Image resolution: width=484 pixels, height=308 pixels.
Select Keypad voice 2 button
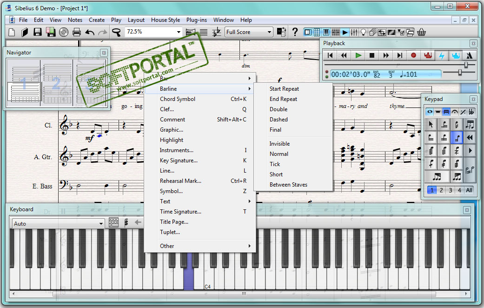pyautogui.click(x=441, y=190)
